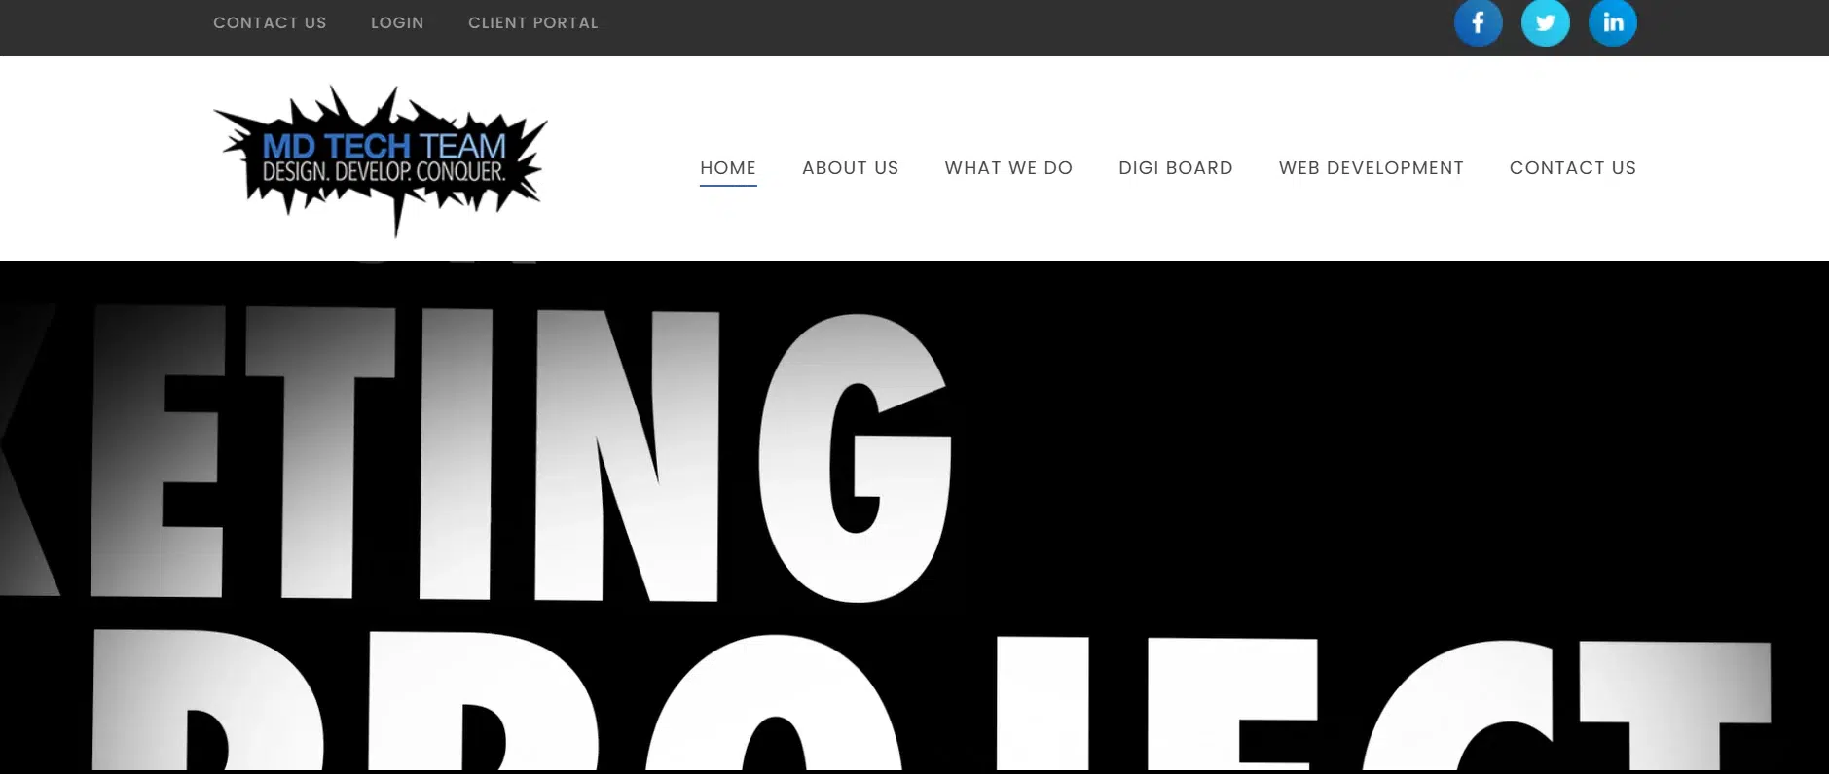Open the Web Development menu item
The image size is (1829, 774).
pyautogui.click(x=1371, y=168)
